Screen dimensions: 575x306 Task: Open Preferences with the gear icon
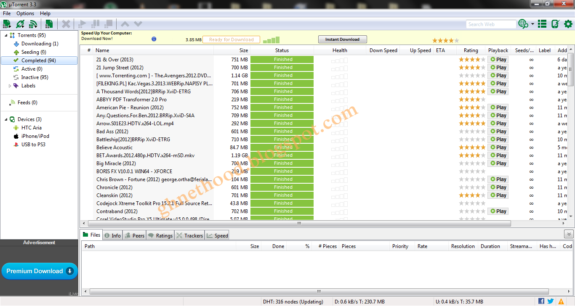[568, 24]
